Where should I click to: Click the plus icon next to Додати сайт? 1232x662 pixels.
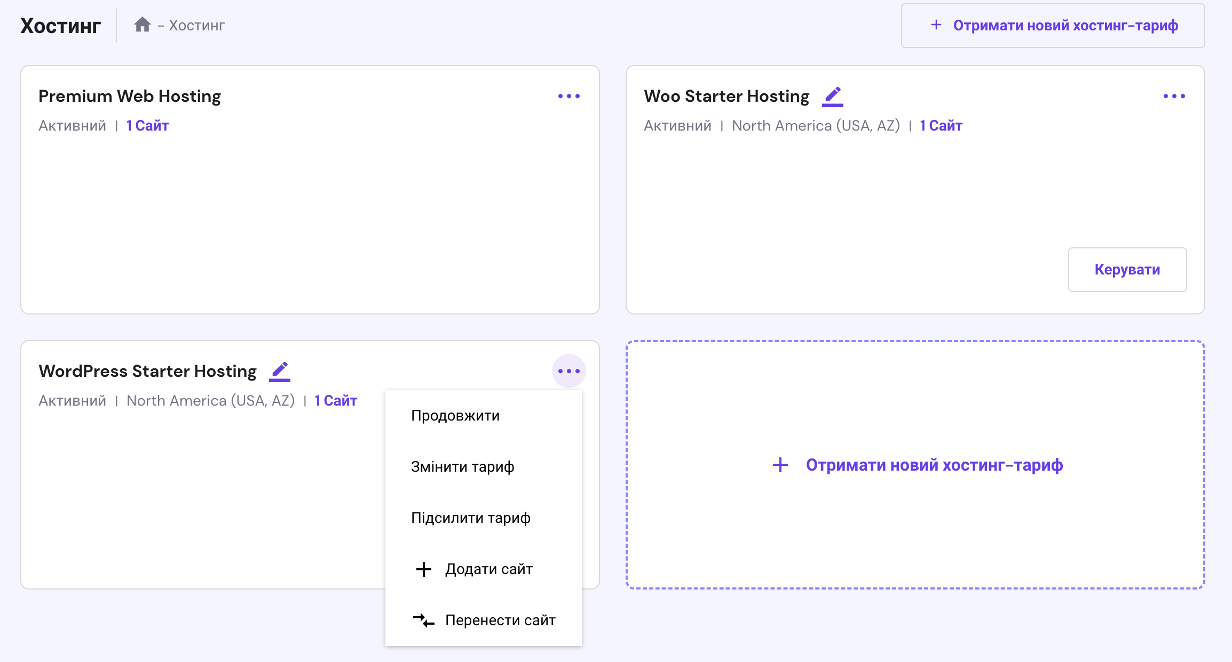pos(423,569)
